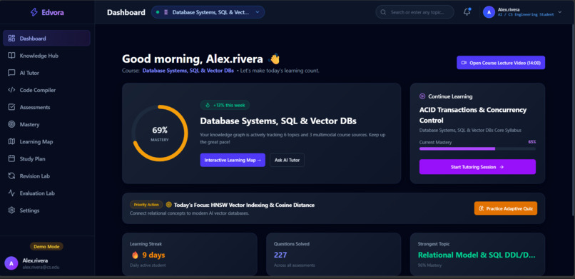Start Tutoring Session
This screenshot has height=279, width=575.
[477, 167]
